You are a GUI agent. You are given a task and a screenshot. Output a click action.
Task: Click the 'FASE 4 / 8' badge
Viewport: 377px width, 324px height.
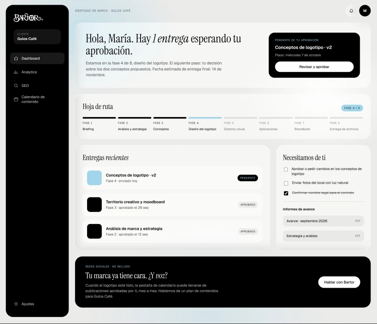(352, 108)
